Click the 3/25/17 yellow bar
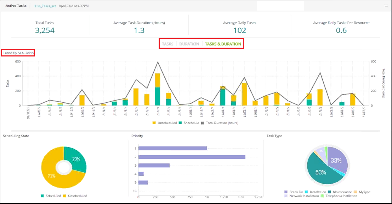Screen dimensions: 392x204 82,100
